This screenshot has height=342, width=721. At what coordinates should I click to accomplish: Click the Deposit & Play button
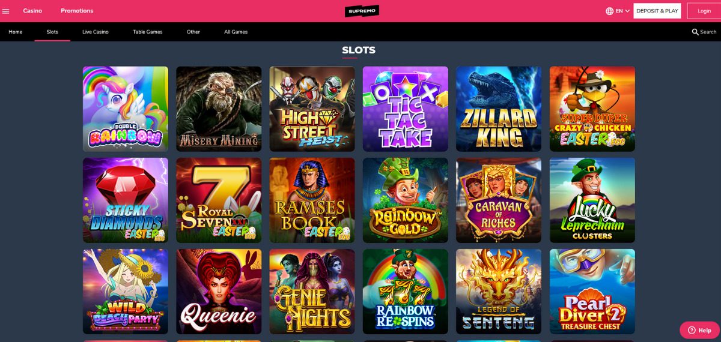657,11
